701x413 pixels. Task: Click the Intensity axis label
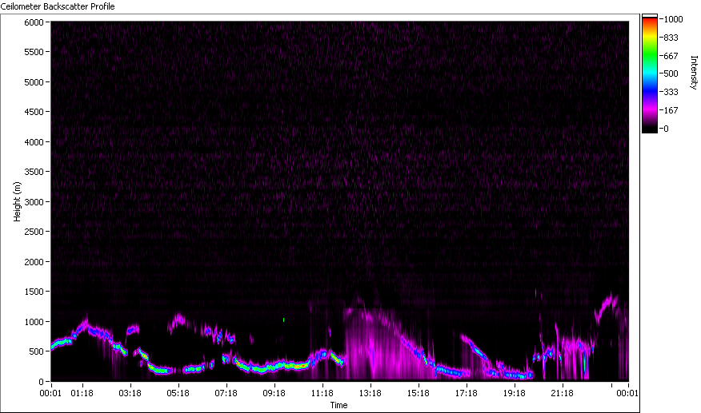click(694, 73)
